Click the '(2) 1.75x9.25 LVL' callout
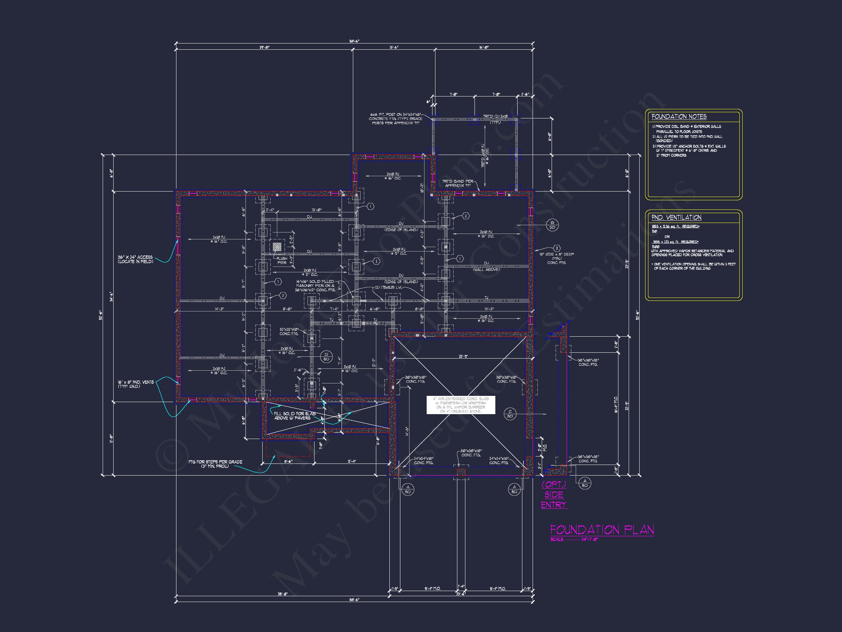842x632 pixels. 388,287
